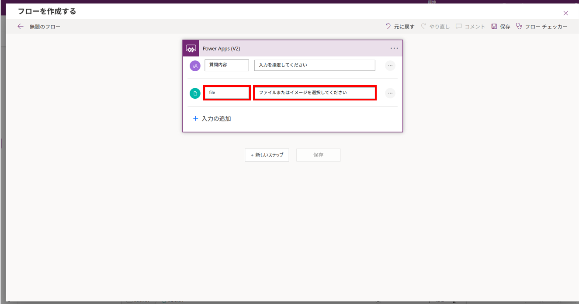Click the 質問内容 name field
579x304 pixels.
click(x=226, y=65)
